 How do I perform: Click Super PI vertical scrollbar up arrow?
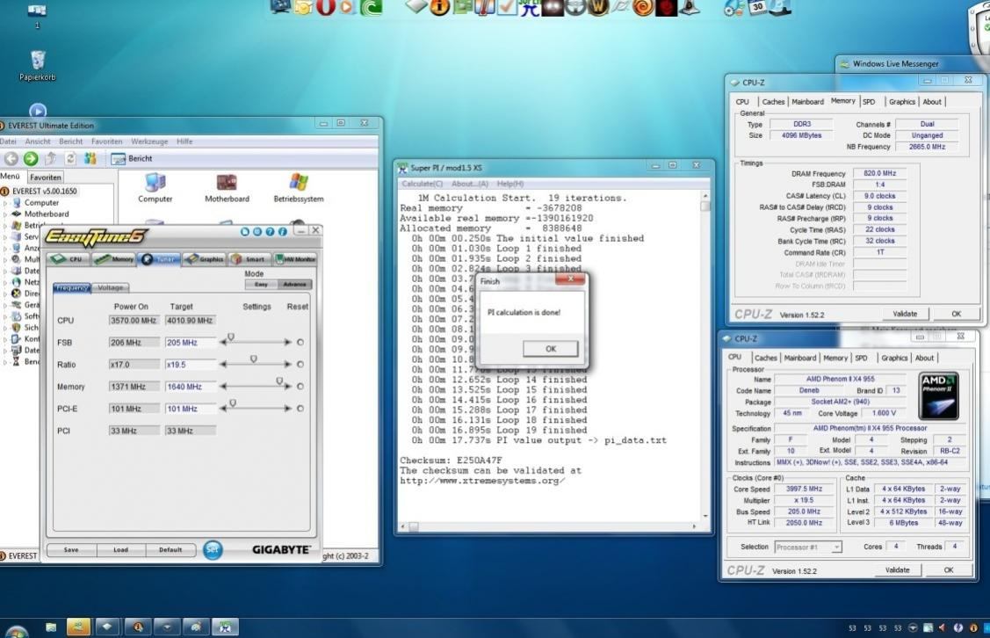(705, 196)
